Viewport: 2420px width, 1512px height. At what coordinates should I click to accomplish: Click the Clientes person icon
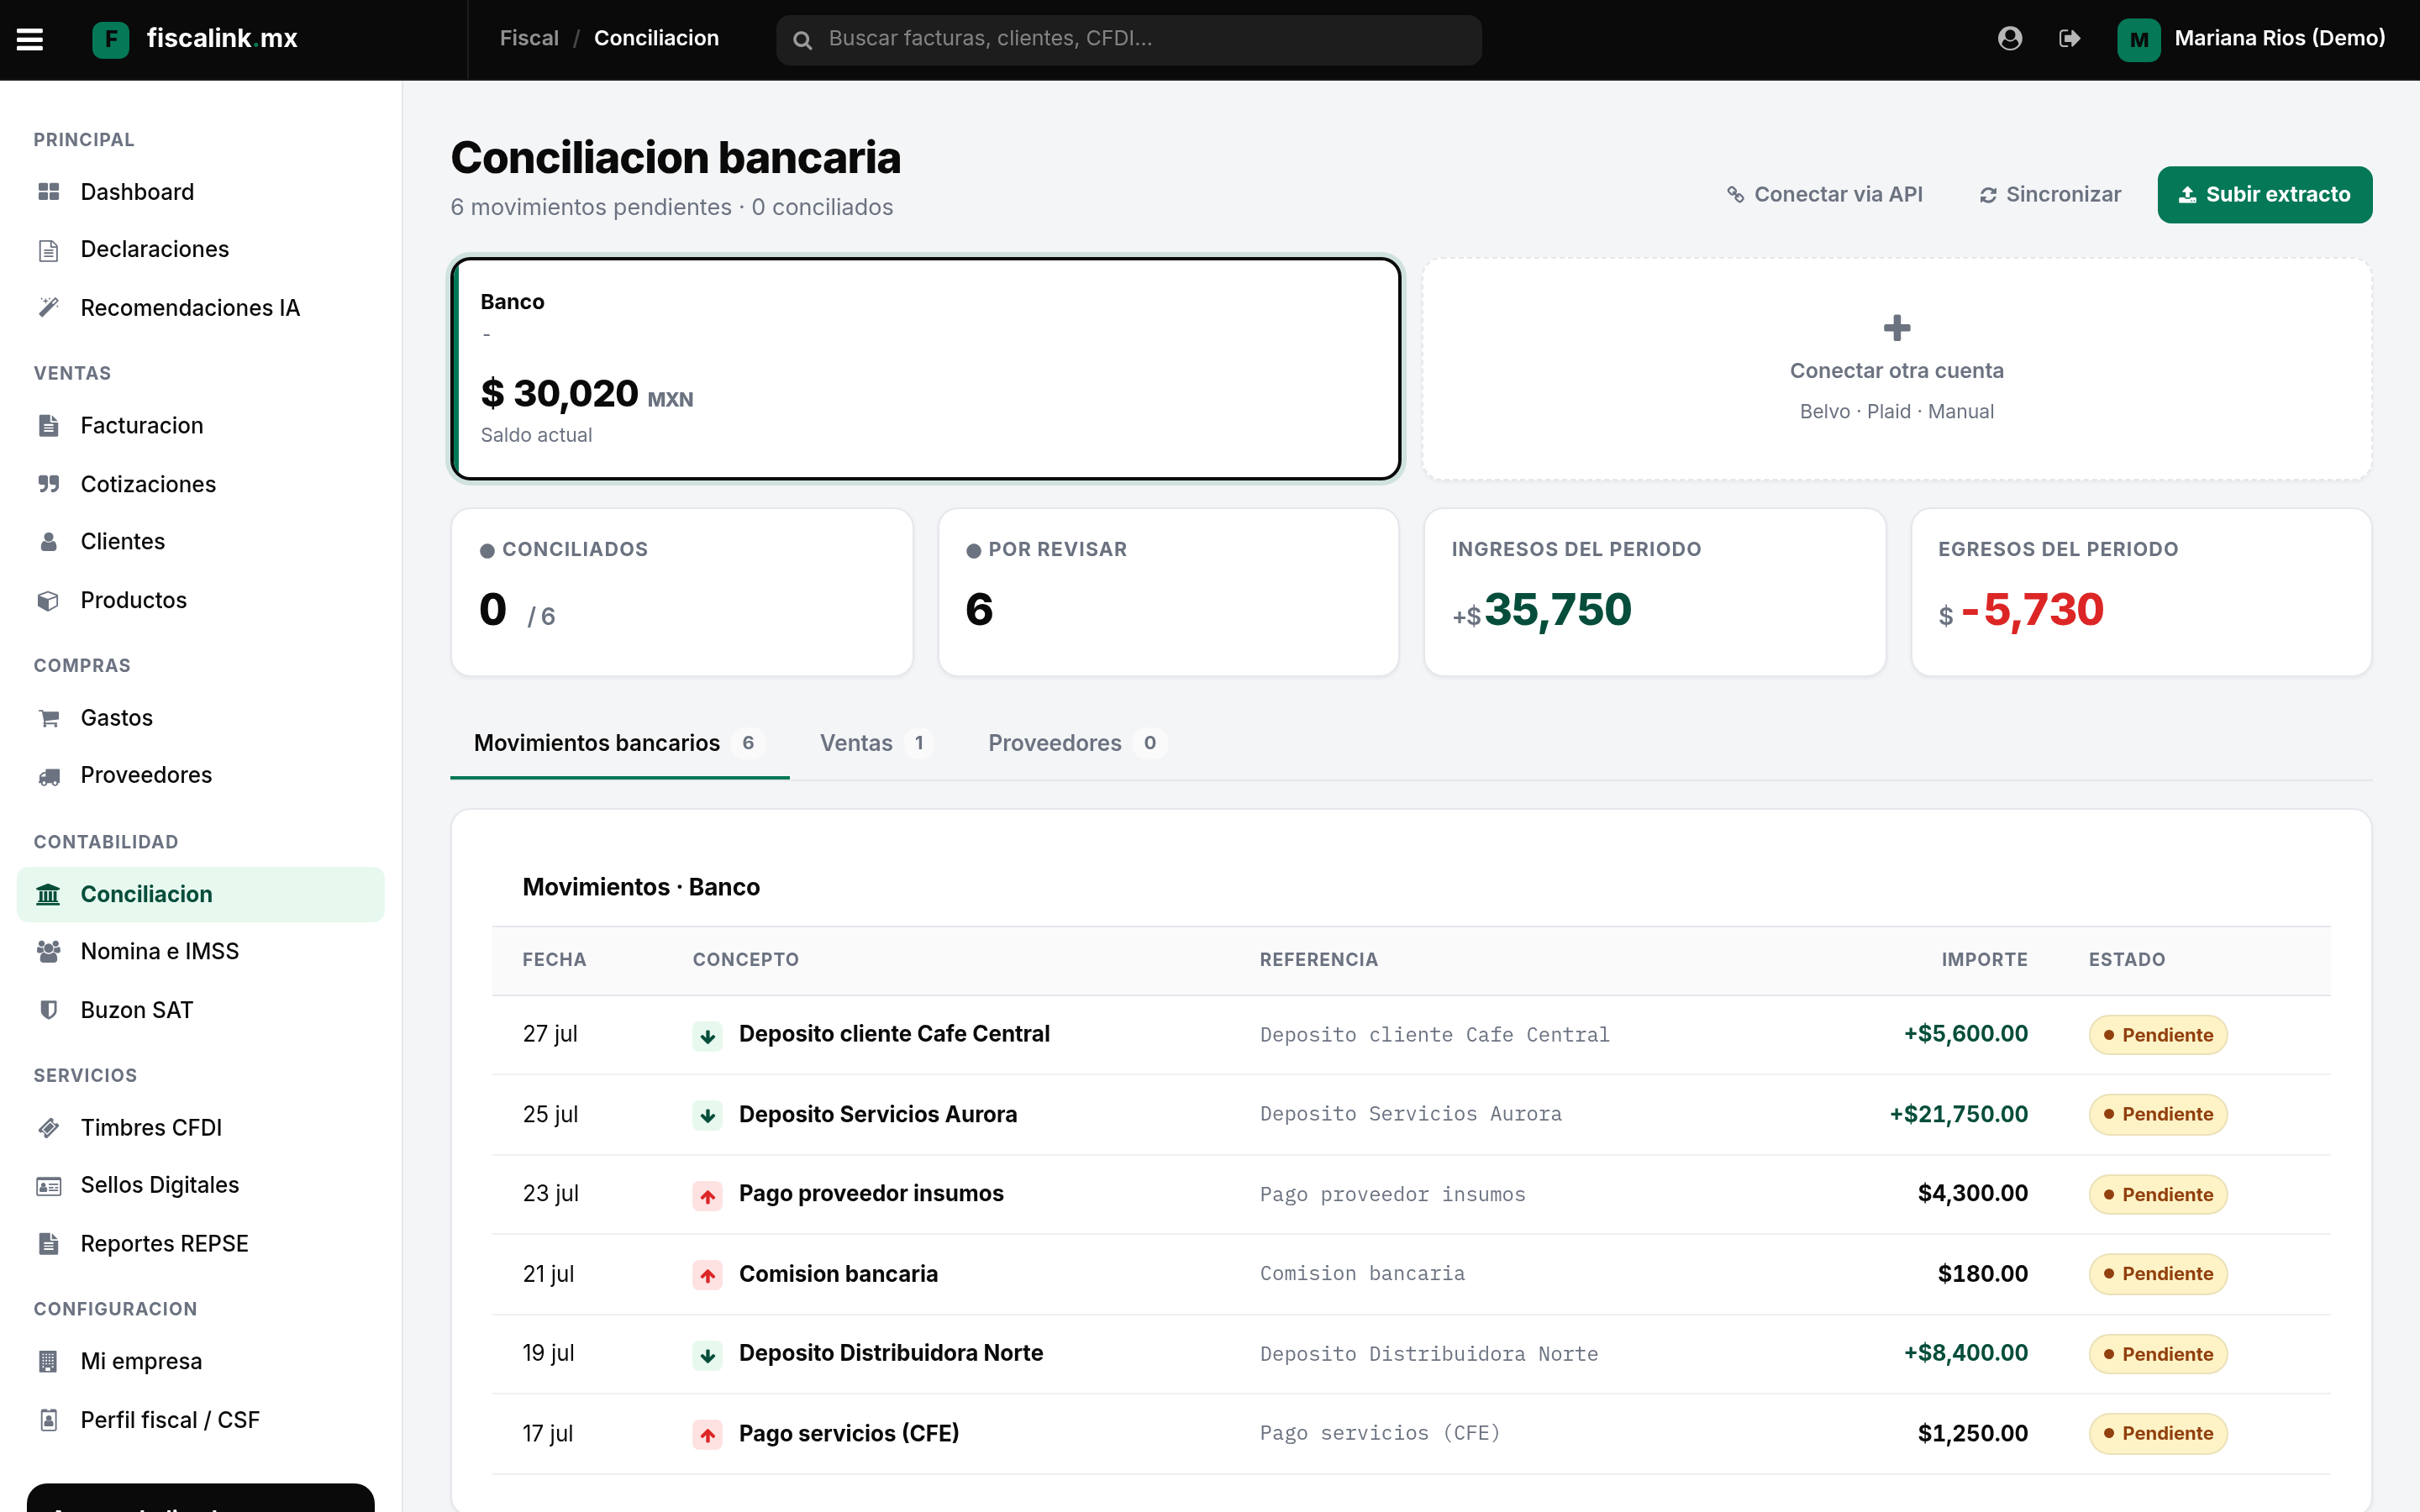(x=48, y=542)
